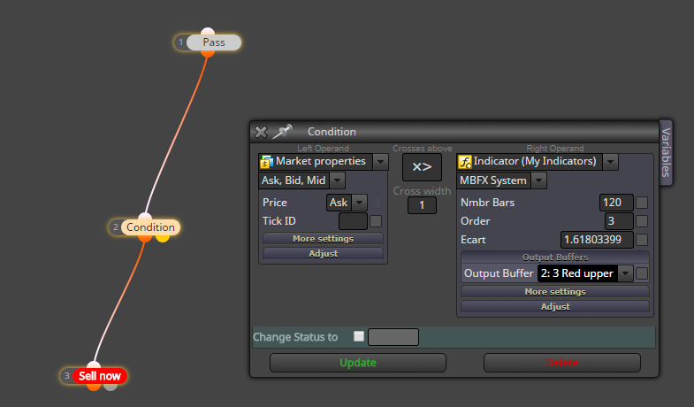Image resolution: width=694 pixels, height=407 pixels.
Task: Click the green Update button
Action: tap(358, 363)
